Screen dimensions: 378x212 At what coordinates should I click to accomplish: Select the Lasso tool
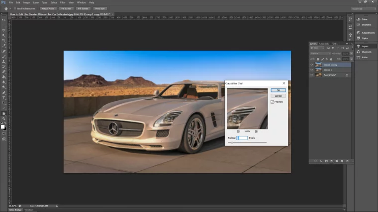[3, 30]
